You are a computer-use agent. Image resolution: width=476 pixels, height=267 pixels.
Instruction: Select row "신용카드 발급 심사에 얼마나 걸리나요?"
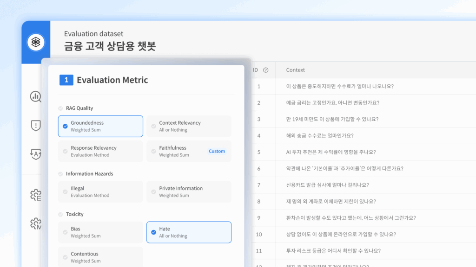click(x=364, y=185)
